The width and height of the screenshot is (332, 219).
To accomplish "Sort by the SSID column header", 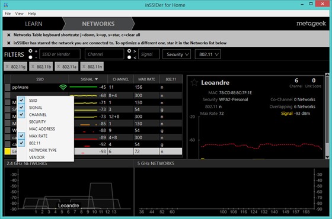I will (x=40, y=79).
